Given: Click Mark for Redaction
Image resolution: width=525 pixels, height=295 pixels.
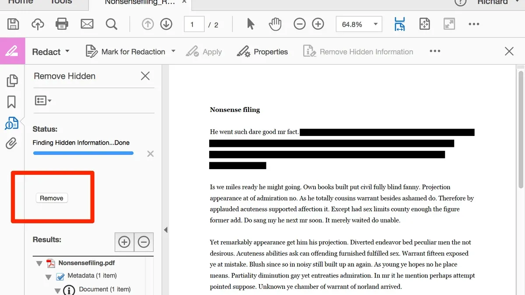Looking at the screenshot, I should (126, 52).
